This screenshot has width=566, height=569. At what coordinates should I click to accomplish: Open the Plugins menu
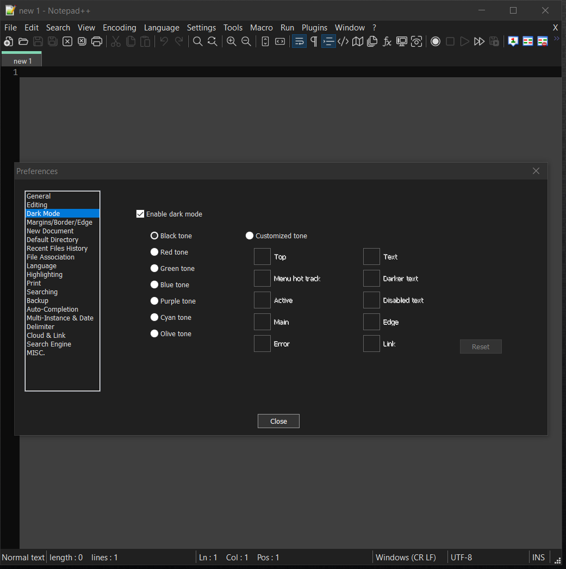[x=314, y=28]
